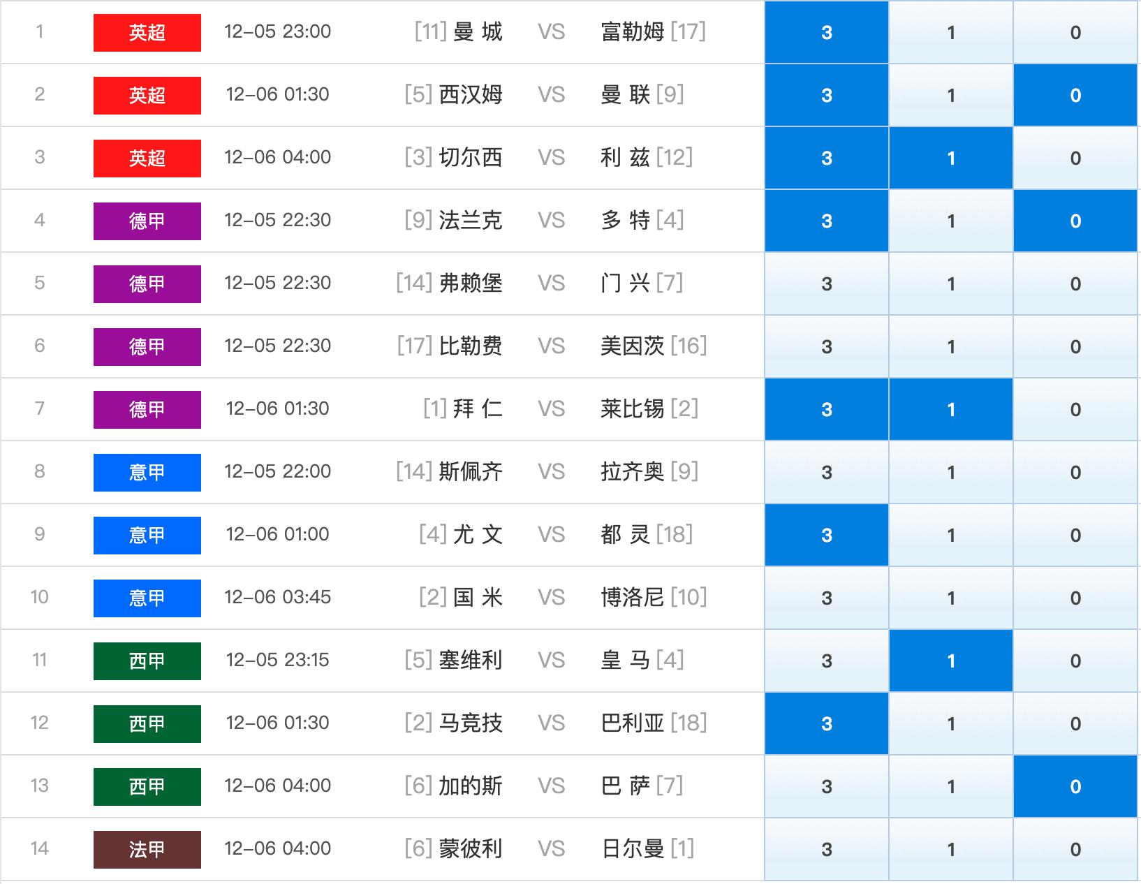1141x884 pixels.
Task: Deselect 3 for 马竞技 vs 巴利亚
Action: click(x=827, y=723)
